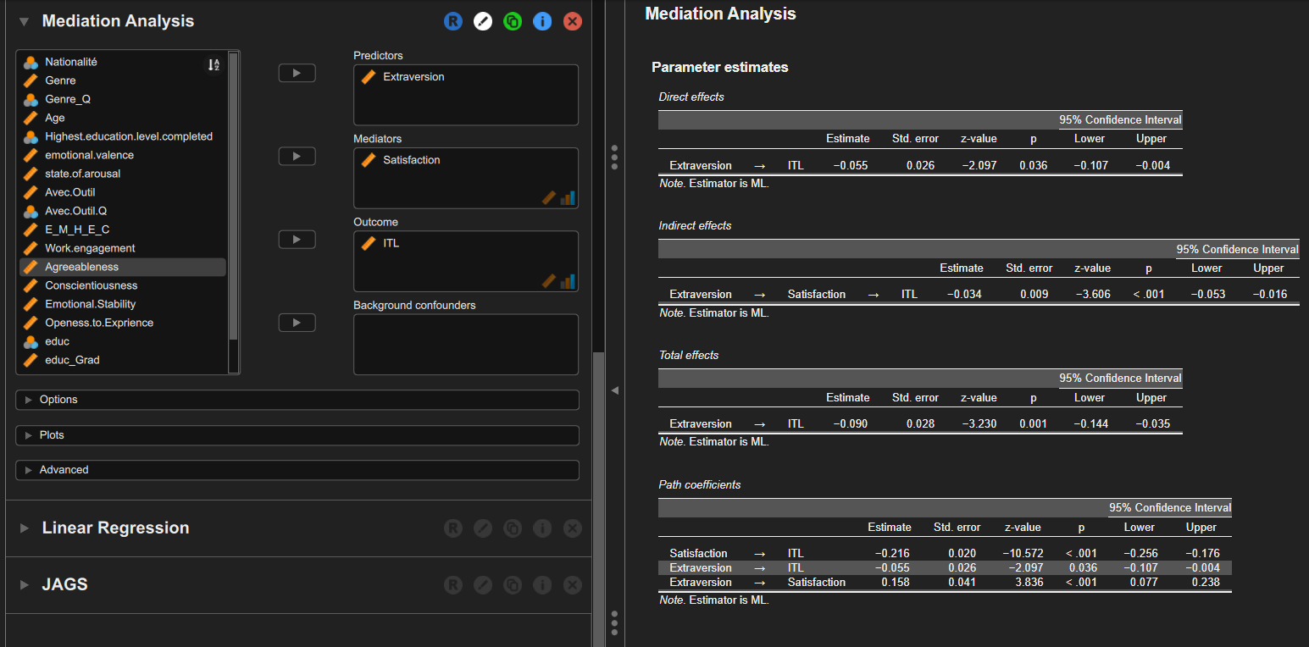Image resolution: width=1309 pixels, height=647 pixels.
Task: Click the Direct effects table title
Action: [691, 97]
